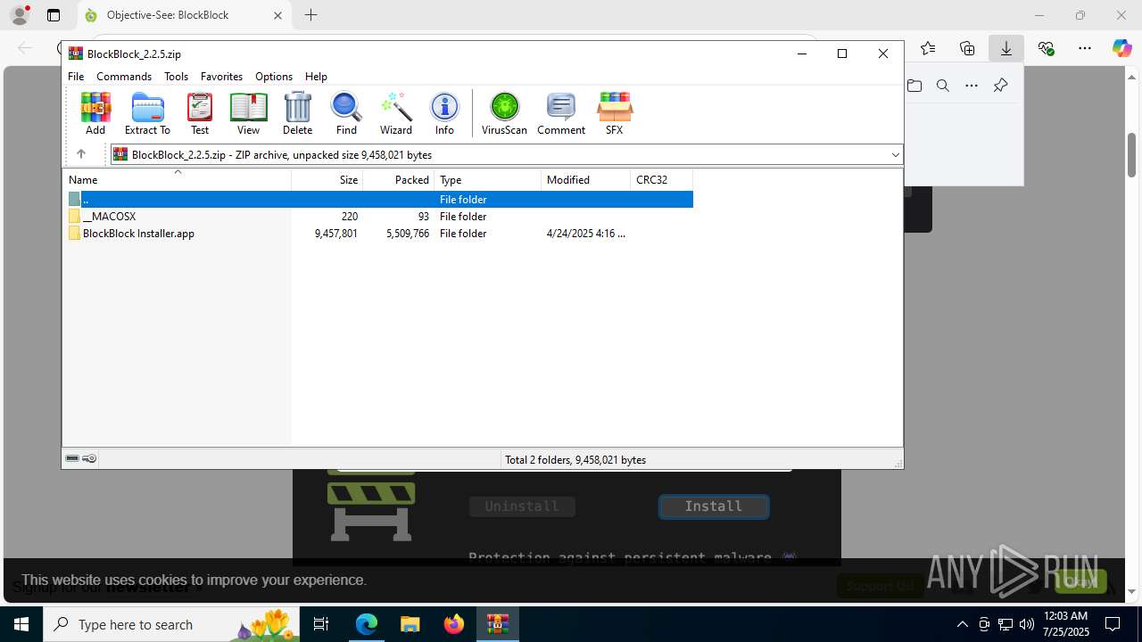Screen dimensions: 1142x642
Task: Open browser tab actions menu icon
Action: (54, 15)
